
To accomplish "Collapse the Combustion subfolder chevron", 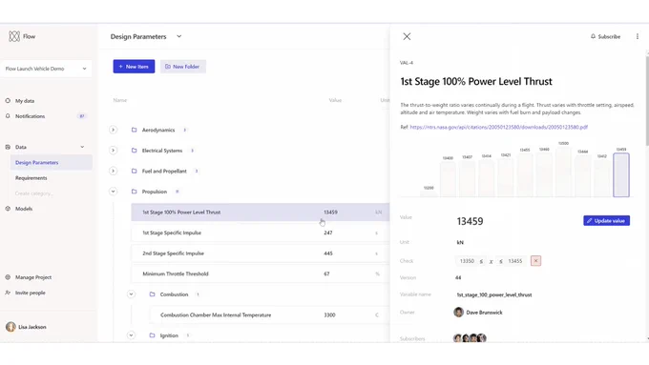I will [x=131, y=294].
